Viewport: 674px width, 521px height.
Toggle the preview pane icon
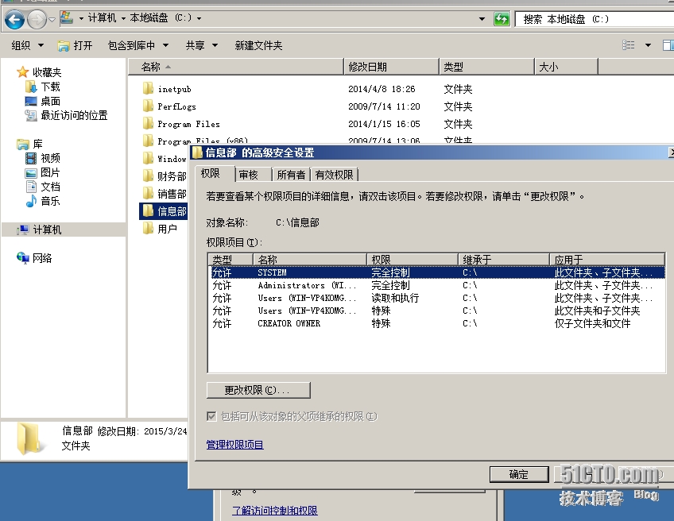pyautogui.click(x=668, y=45)
